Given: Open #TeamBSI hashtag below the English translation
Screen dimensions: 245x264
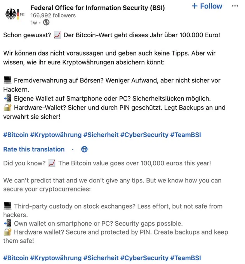Looking at the screenshot, I should pos(186,258).
